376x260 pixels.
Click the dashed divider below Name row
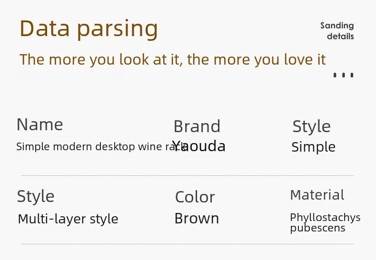pos(187,176)
